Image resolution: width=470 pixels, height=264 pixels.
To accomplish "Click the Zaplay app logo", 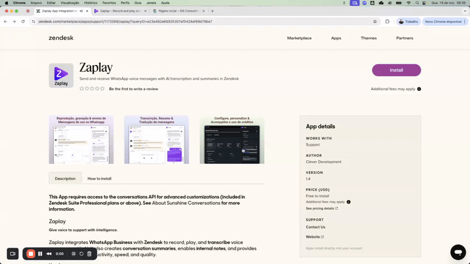I will (61, 76).
